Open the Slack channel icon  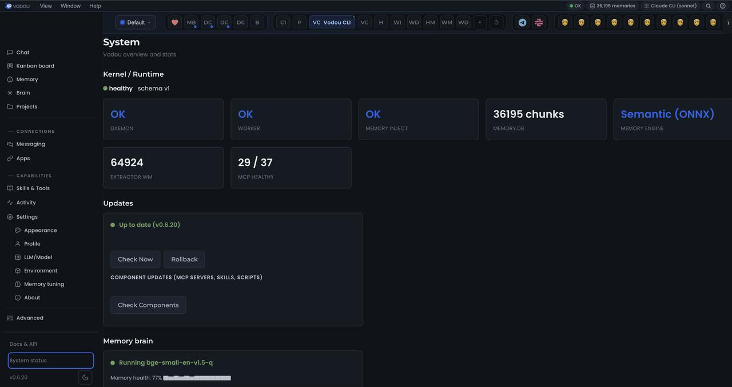[x=539, y=22]
